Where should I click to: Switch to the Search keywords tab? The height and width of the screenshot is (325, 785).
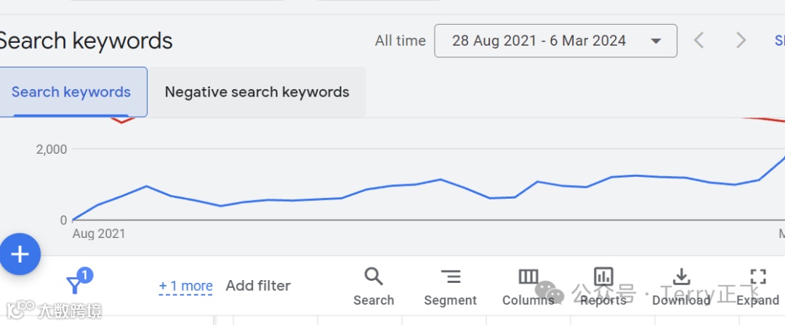tap(71, 92)
